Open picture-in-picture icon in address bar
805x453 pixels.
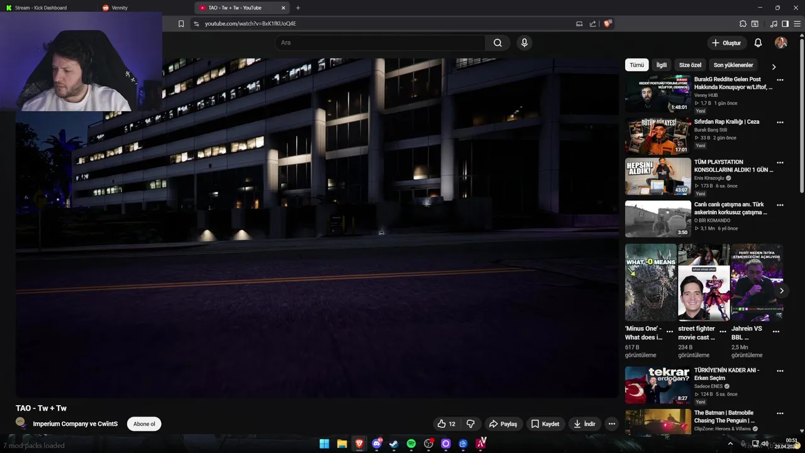tap(579, 24)
